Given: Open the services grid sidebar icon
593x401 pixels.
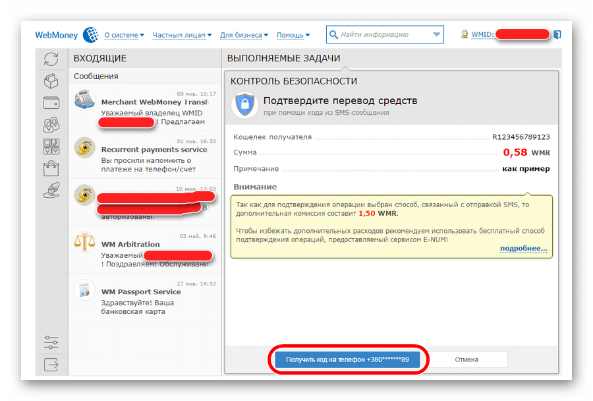Looking at the screenshot, I should tap(51, 146).
